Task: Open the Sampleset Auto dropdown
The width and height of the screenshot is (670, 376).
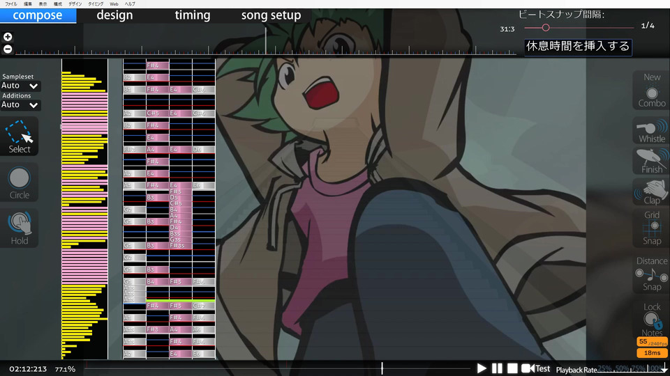Action: 20,86
